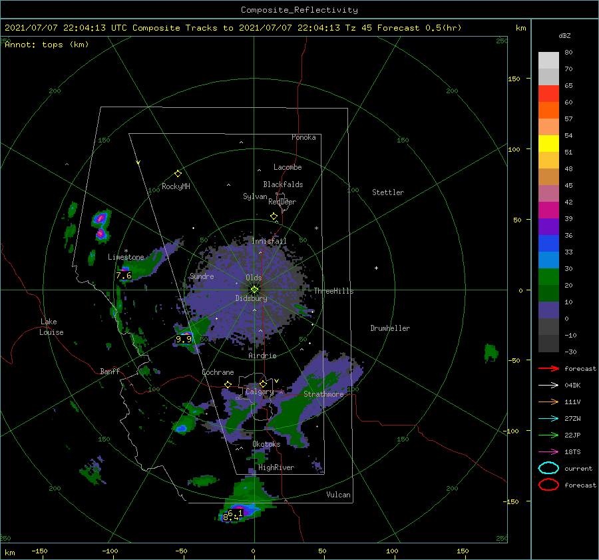Screen dimensions: 599x560
Task: Click the blue 33 dBZ legend swatch
Action: coord(548,244)
